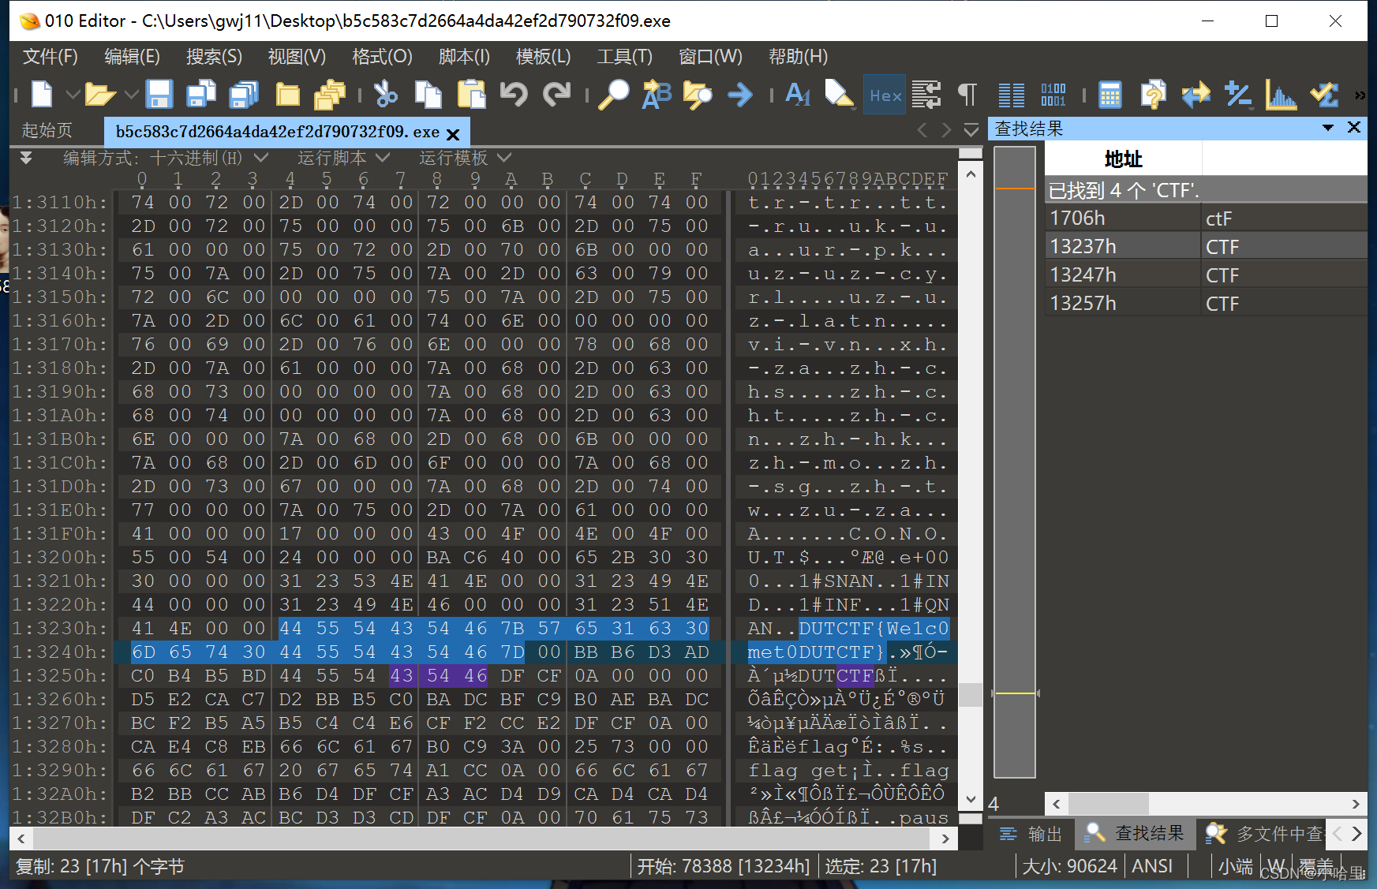Click the Histogram chart icon
The image size is (1377, 889).
point(1280,95)
